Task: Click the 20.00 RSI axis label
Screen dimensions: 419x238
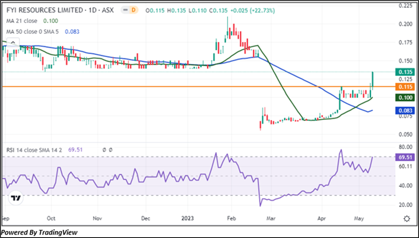Action: (x=406, y=205)
